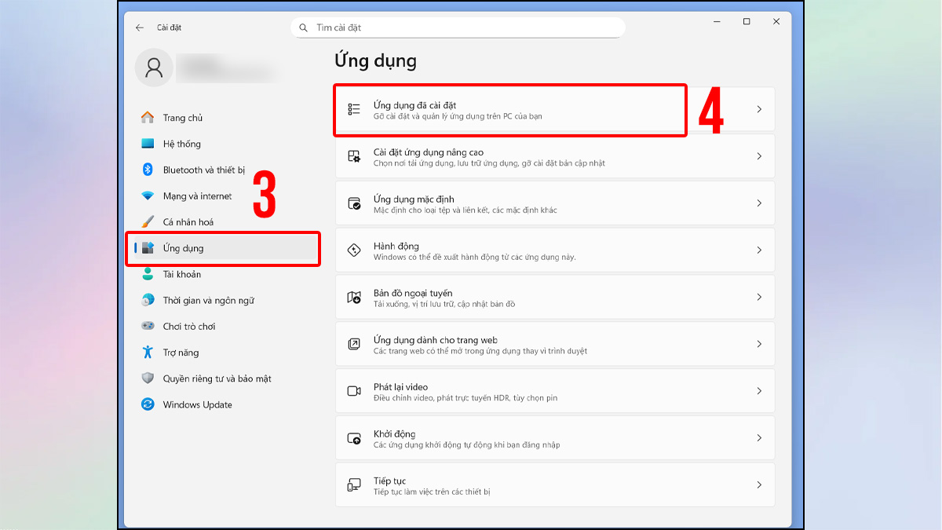Click the user profile avatar icon

point(154,68)
